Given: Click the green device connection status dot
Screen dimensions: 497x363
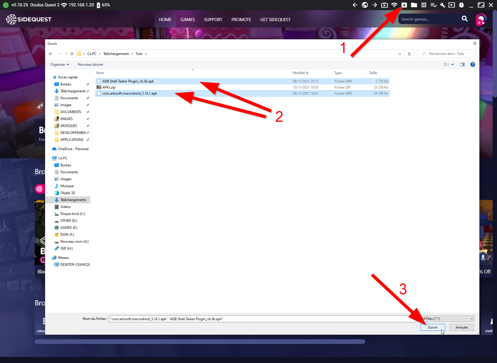Looking at the screenshot, I should point(6,5).
